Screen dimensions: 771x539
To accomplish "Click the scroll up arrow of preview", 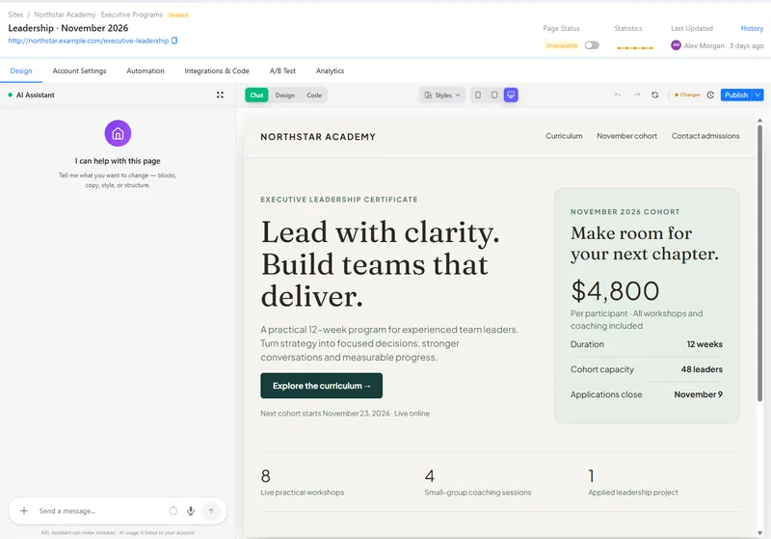I will pyautogui.click(x=759, y=120).
